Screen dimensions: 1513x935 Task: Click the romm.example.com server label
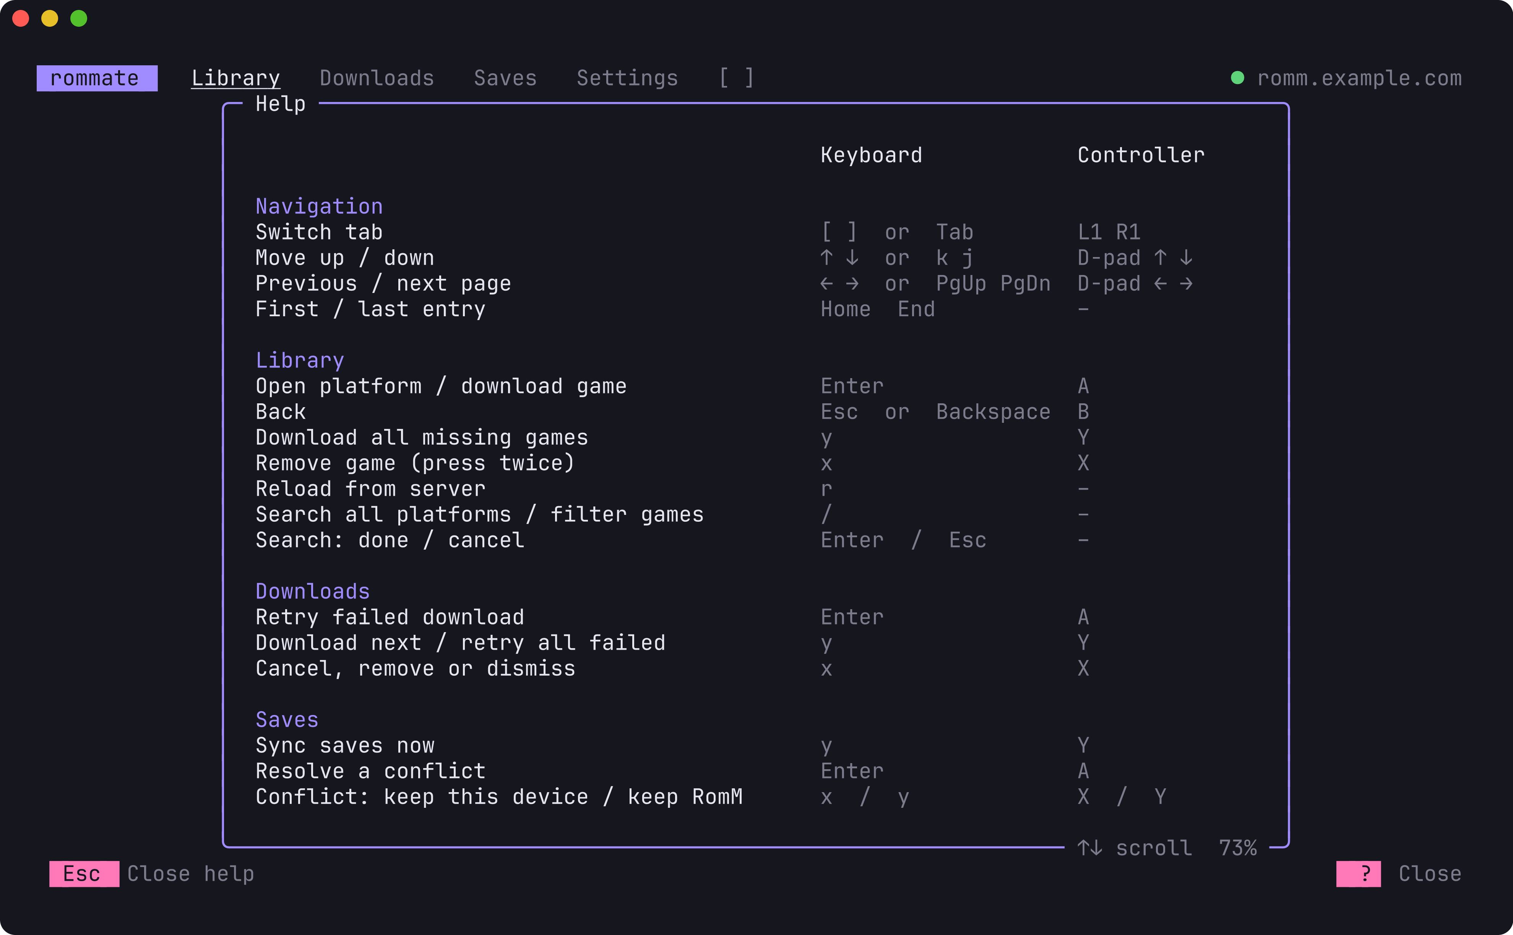[x=1360, y=78]
